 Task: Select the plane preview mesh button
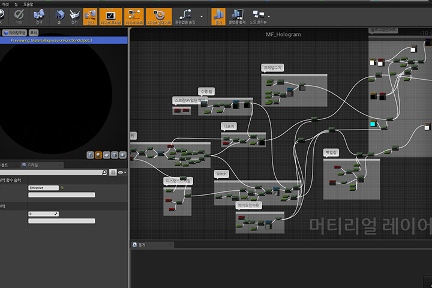pos(107,155)
